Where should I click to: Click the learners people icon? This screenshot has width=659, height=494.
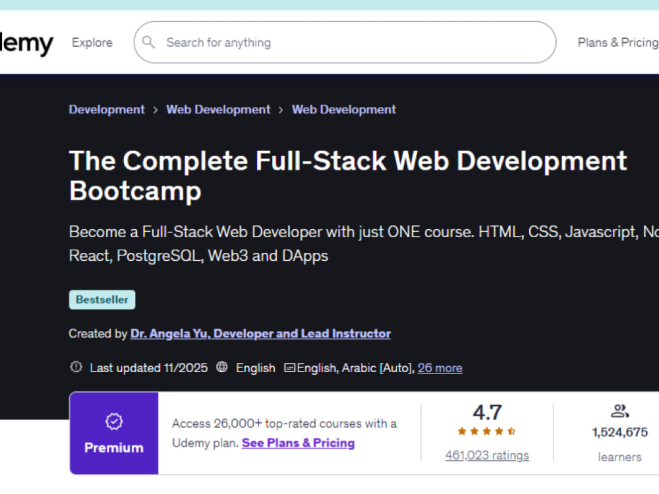(620, 411)
